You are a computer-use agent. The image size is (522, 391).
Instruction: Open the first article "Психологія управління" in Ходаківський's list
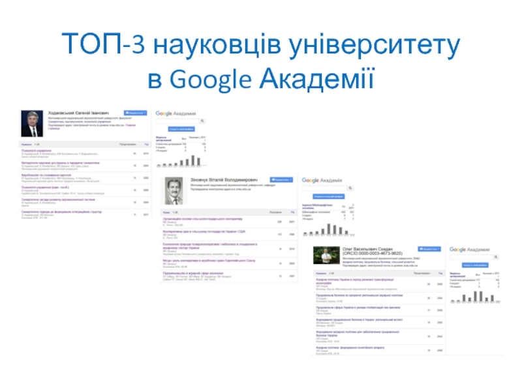tap(37, 151)
